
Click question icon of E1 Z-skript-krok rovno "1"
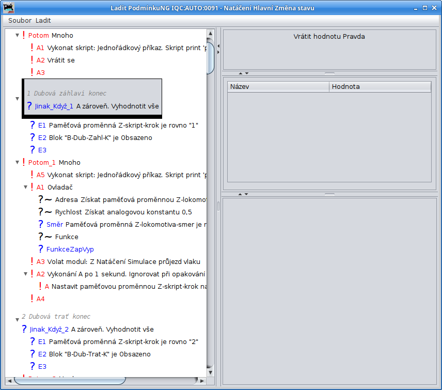tap(33, 125)
